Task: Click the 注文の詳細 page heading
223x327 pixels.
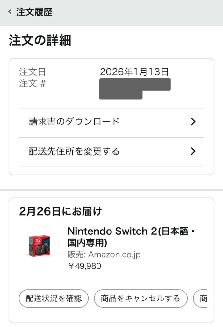Action: [40, 41]
